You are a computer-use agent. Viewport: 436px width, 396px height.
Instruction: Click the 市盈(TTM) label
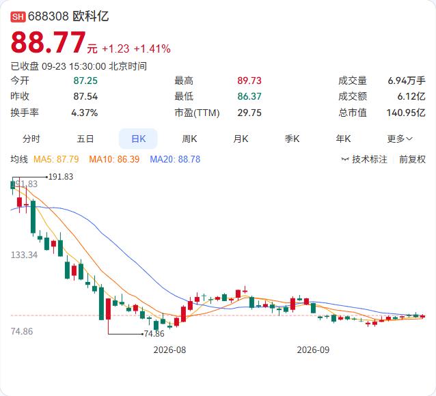pos(197,113)
